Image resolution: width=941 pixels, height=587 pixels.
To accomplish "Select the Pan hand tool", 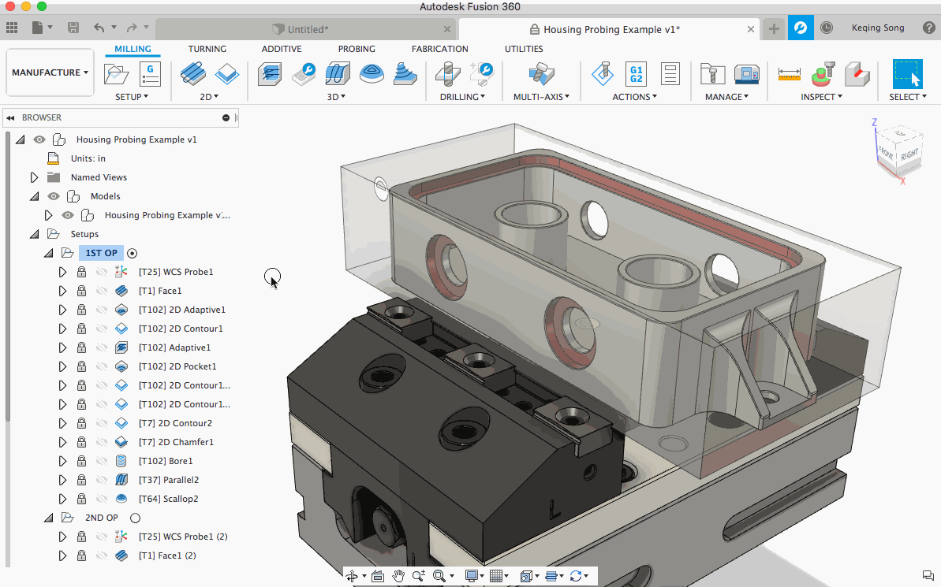I will [398, 576].
